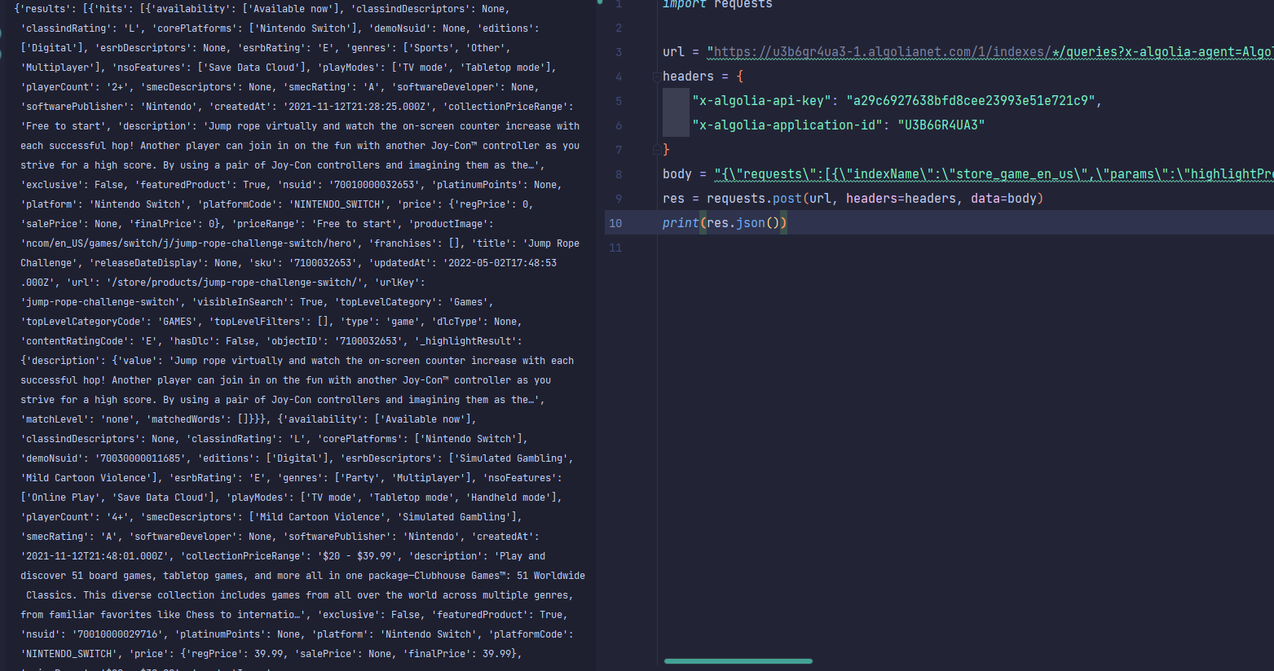The image size is (1274, 671).
Task: Click the requests module name in import line
Action: [743, 5]
